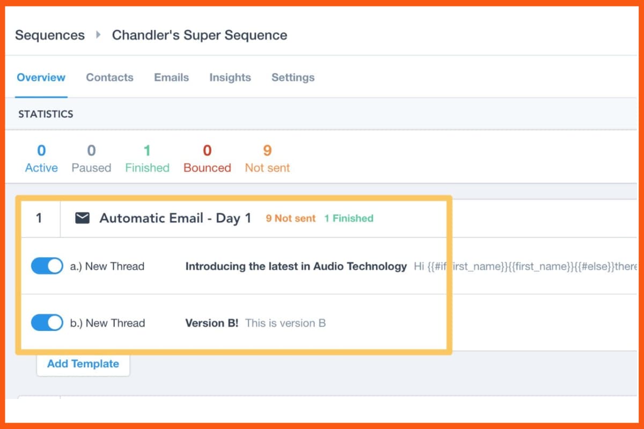Turn off the b.) New Thread variant toggle
This screenshot has height=429, width=644.
[x=47, y=323]
